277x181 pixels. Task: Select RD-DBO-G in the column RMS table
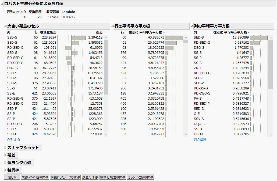202,73
